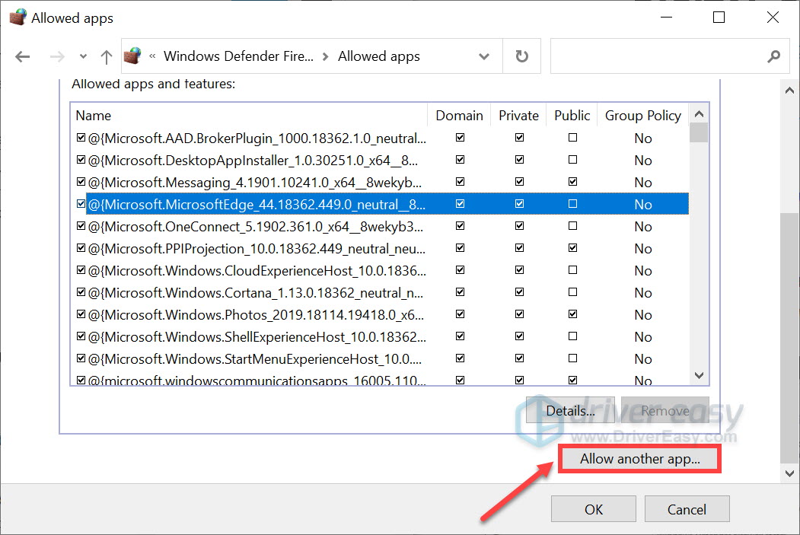Select the microsoft.windowscommunicationsapps list entry
The width and height of the screenshot is (800, 535).
coord(257,381)
